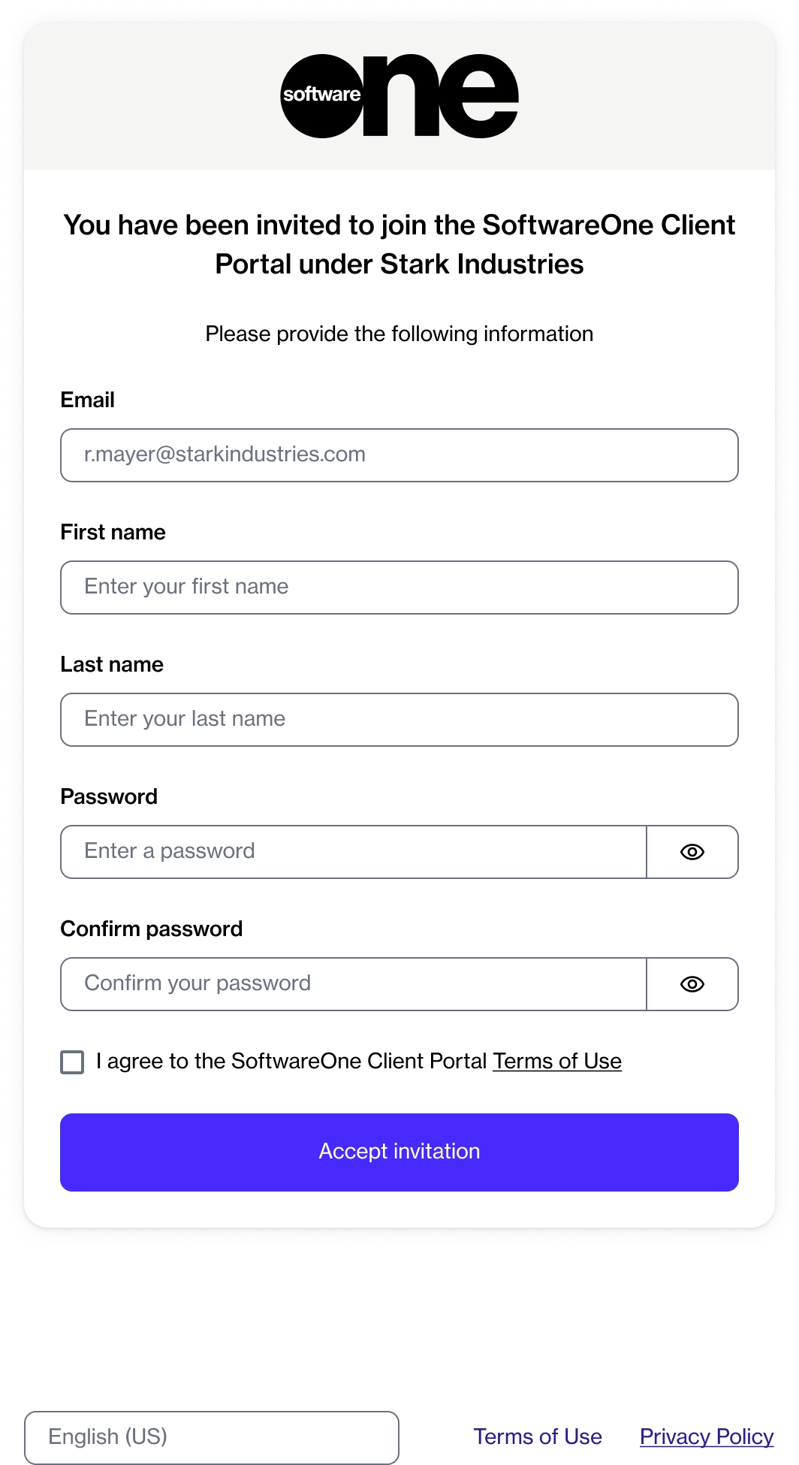Viewport: 799px width, 1465px height.
Task: Show password in the Password field
Action: (692, 852)
